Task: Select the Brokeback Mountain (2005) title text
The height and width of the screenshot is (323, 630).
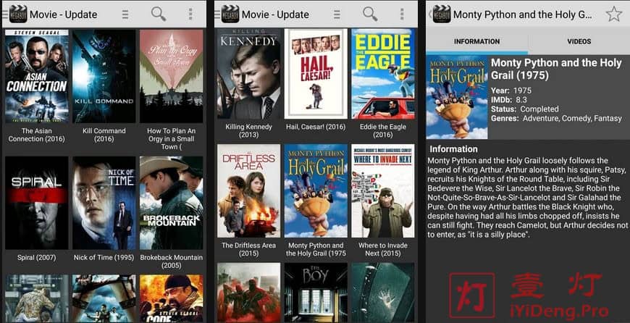Action: 171,261
